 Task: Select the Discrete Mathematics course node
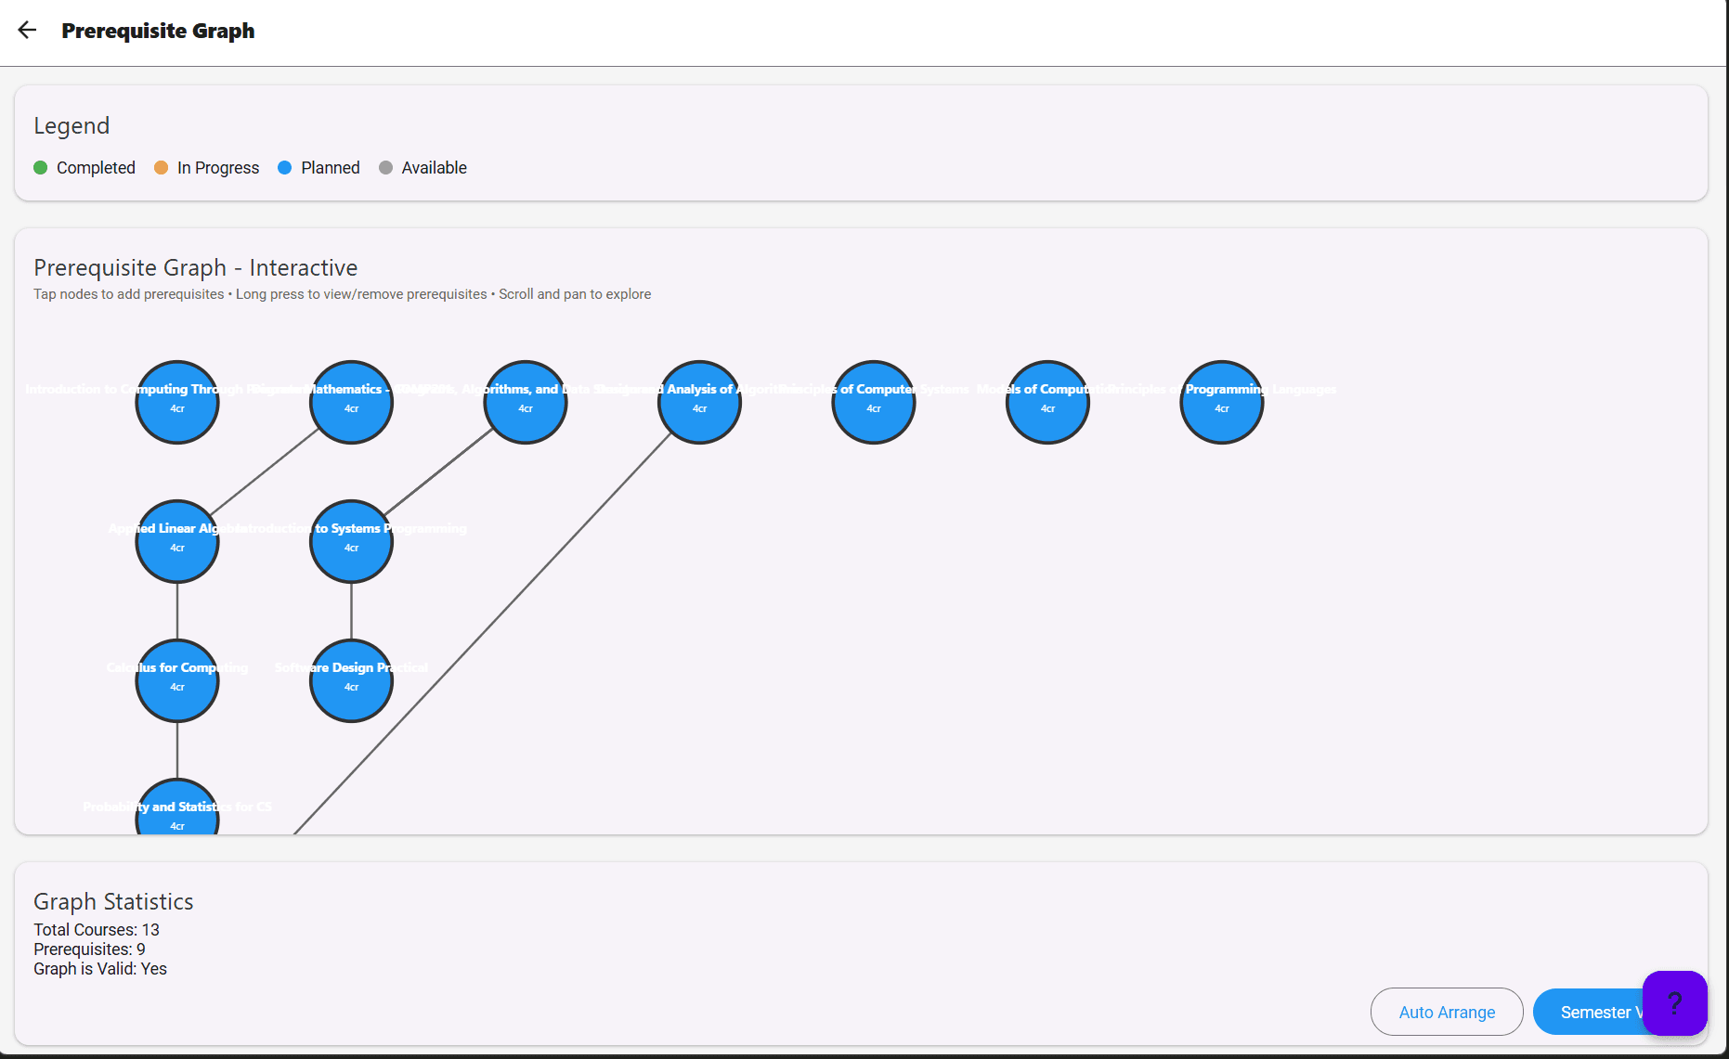pos(351,402)
